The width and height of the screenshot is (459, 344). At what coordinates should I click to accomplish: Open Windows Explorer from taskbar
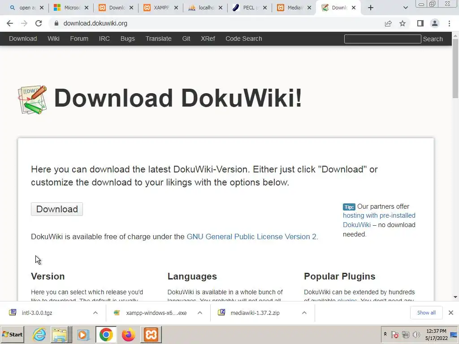click(x=61, y=335)
